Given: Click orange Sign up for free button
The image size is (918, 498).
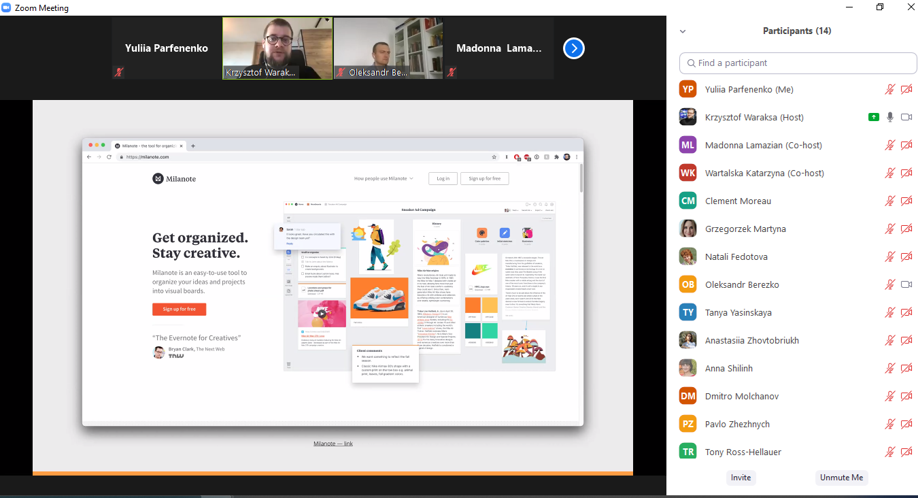Looking at the screenshot, I should (179, 309).
